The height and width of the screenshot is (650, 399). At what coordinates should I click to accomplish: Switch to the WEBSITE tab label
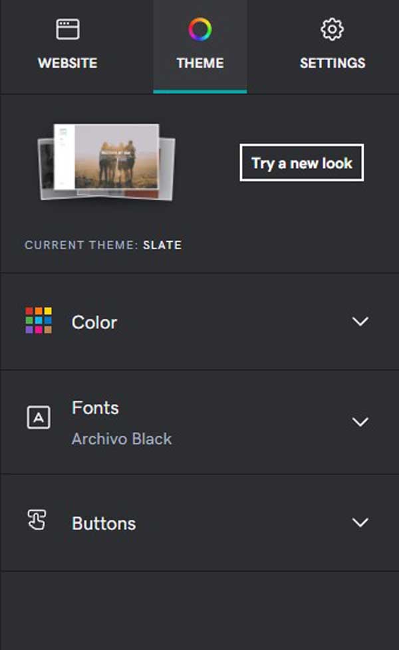pyautogui.click(x=67, y=63)
